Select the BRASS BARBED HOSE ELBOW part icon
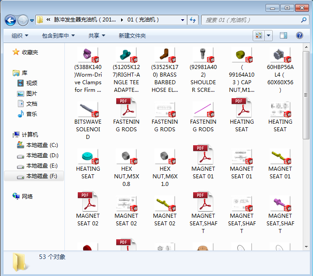The image size is (313, 276). click(x=165, y=56)
